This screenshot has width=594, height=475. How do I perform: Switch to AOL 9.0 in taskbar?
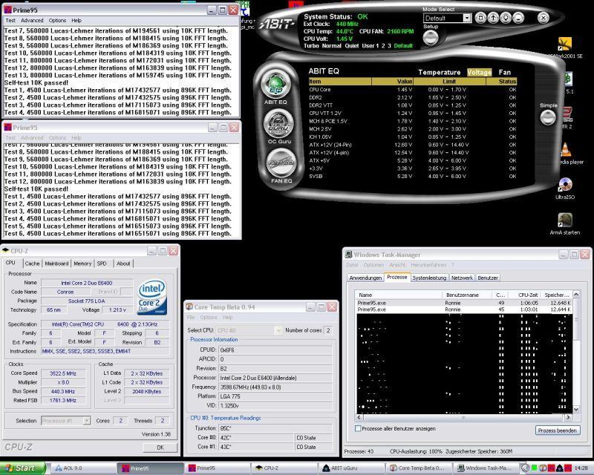tap(83, 468)
